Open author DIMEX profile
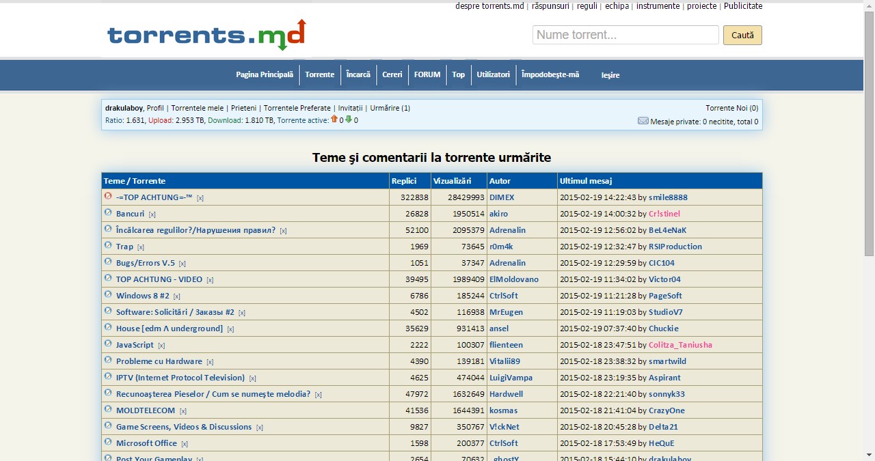The height and width of the screenshot is (461, 875). click(502, 197)
